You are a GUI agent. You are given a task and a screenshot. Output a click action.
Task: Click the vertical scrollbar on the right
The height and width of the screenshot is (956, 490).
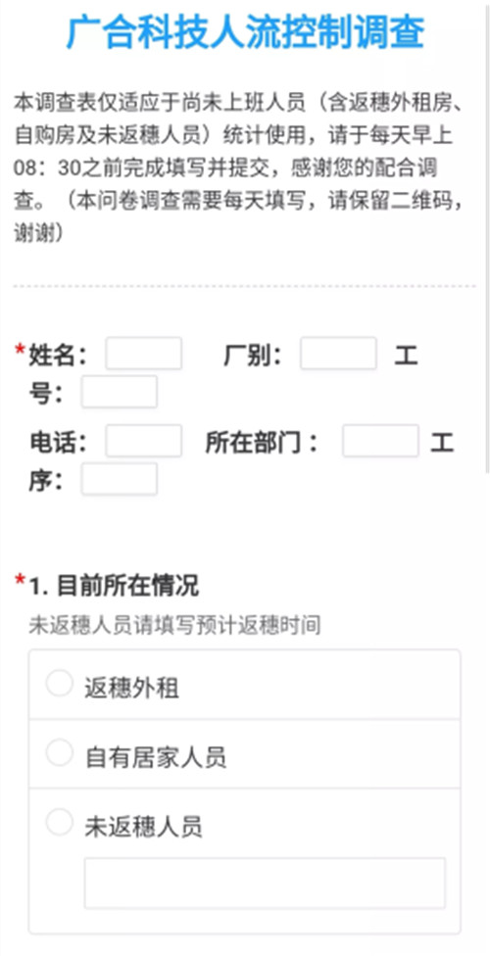click(487, 237)
